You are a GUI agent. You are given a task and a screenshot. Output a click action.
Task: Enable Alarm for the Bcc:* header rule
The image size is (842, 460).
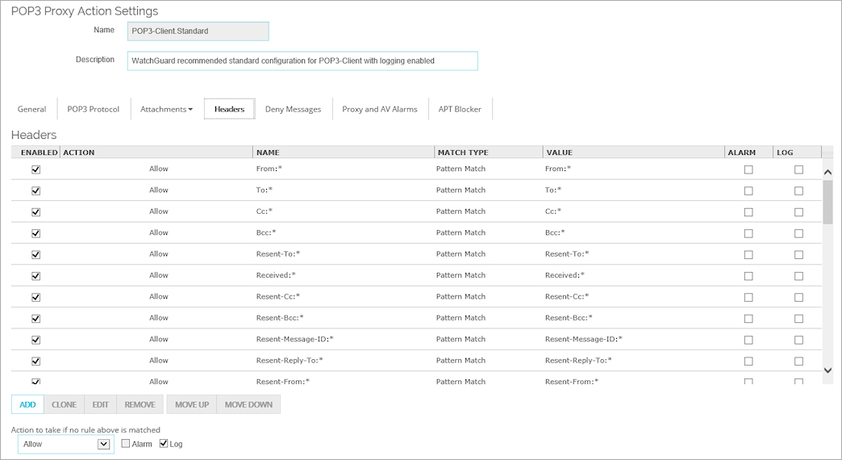[748, 233]
